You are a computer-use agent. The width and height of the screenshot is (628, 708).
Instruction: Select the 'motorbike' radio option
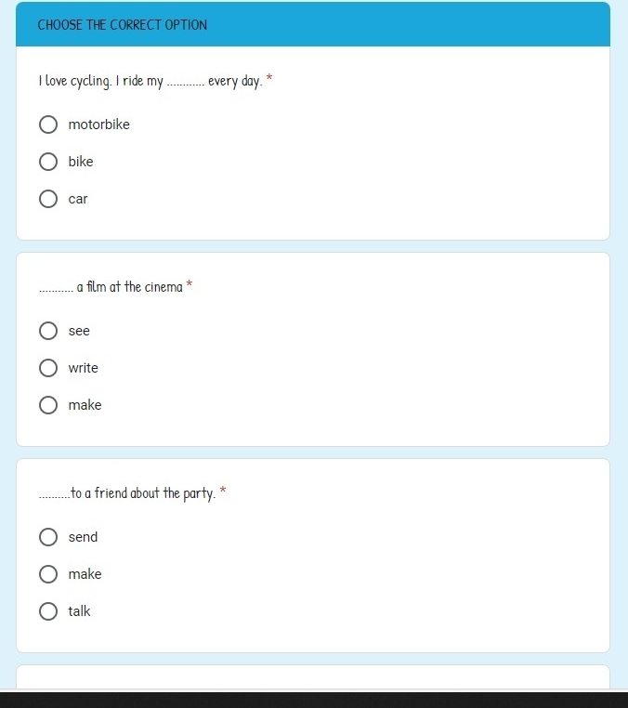(x=48, y=125)
